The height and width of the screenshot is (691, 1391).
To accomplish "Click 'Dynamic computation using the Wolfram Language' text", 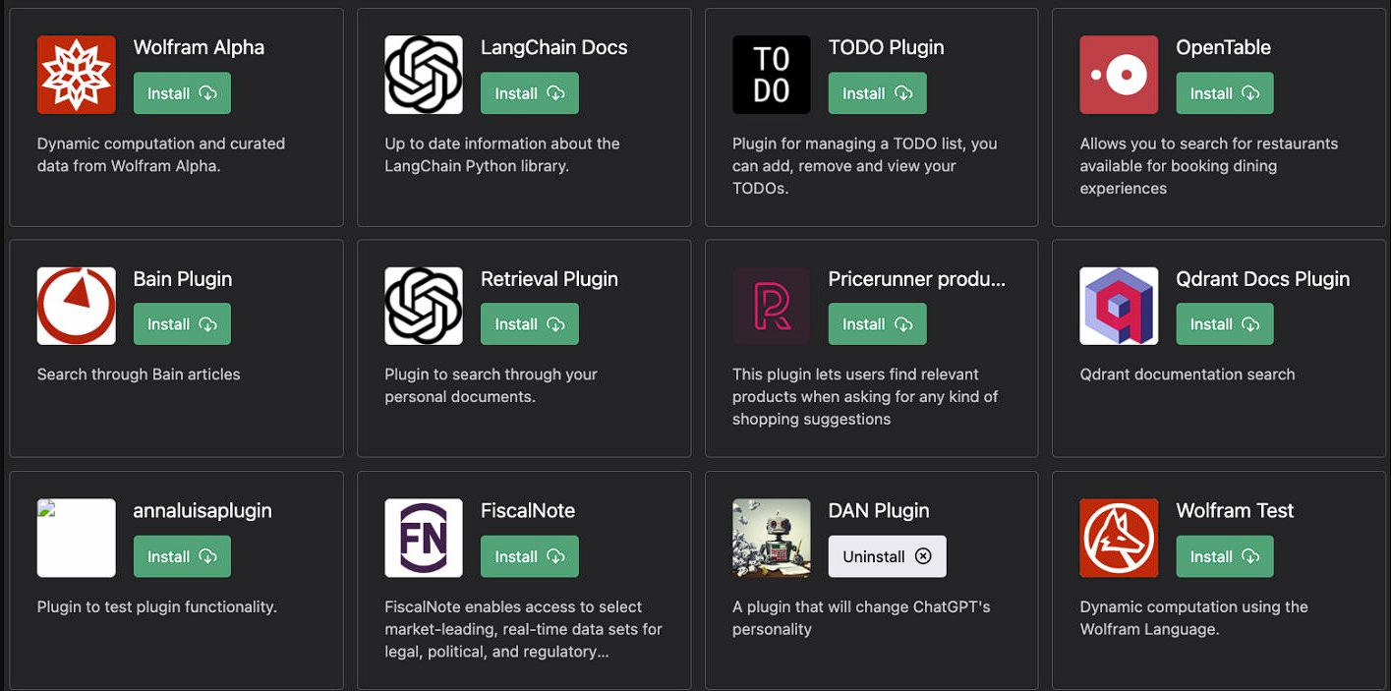I will [x=1193, y=618].
